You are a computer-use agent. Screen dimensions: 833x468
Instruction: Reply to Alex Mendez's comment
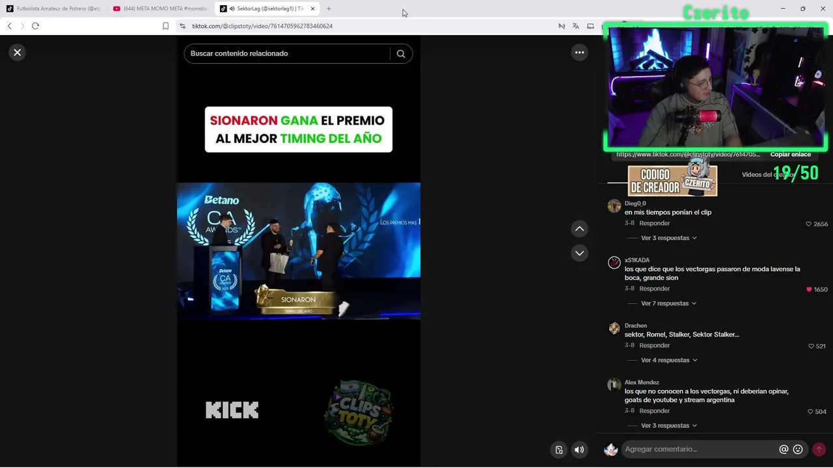click(655, 411)
